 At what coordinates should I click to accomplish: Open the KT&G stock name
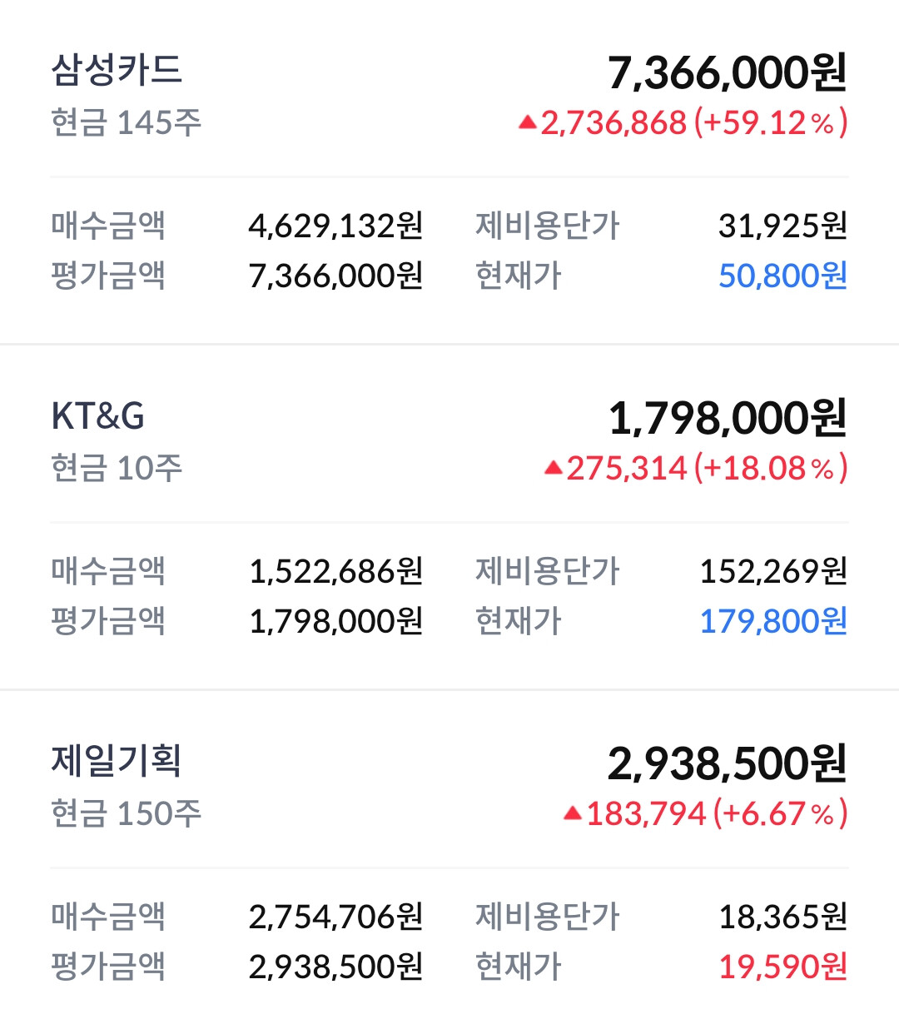pos(98,416)
